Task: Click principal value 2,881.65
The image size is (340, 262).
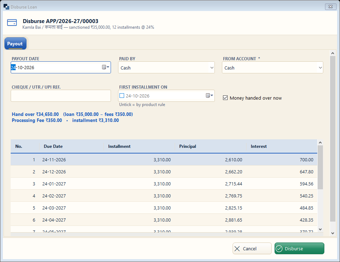Action: point(234,220)
